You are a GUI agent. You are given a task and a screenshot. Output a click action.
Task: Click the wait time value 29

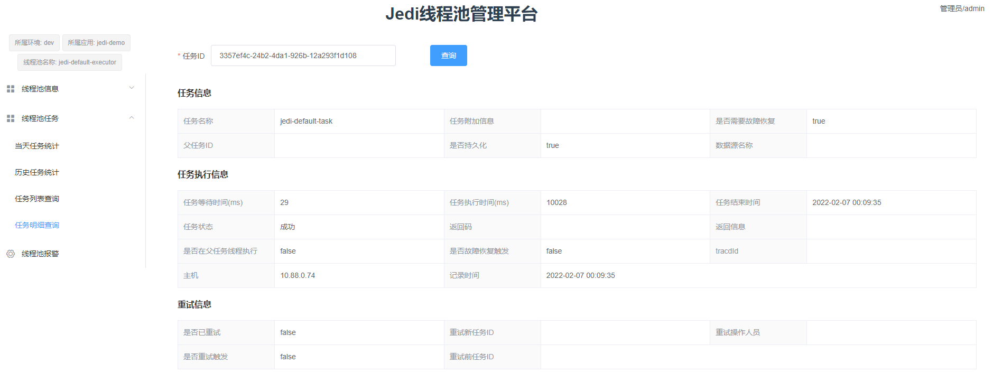click(x=284, y=202)
